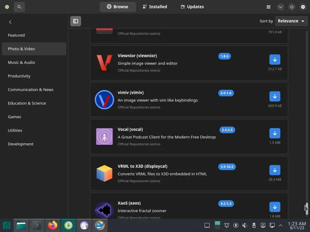Open Viewnior (viewnior) app title

coord(137,56)
